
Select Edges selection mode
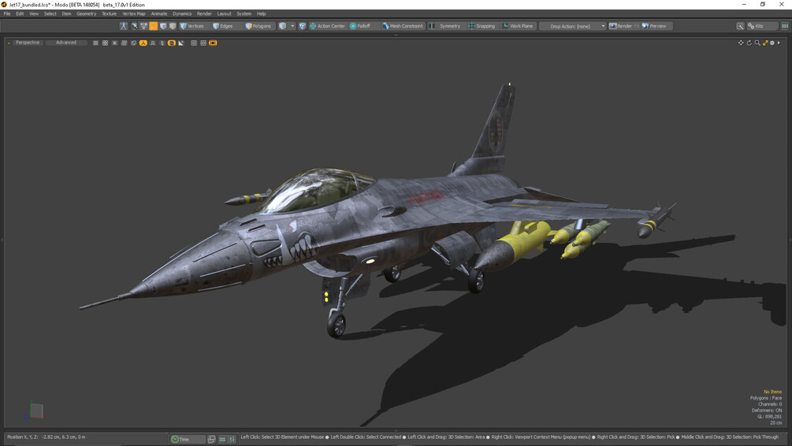click(223, 26)
